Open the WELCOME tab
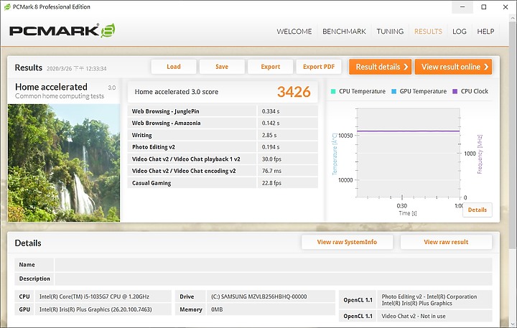 [294, 32]
